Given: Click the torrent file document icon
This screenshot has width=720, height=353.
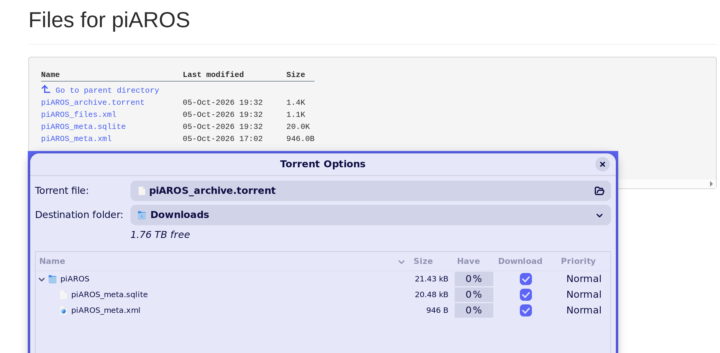Looking at the screenshot, I should (142, 191).
